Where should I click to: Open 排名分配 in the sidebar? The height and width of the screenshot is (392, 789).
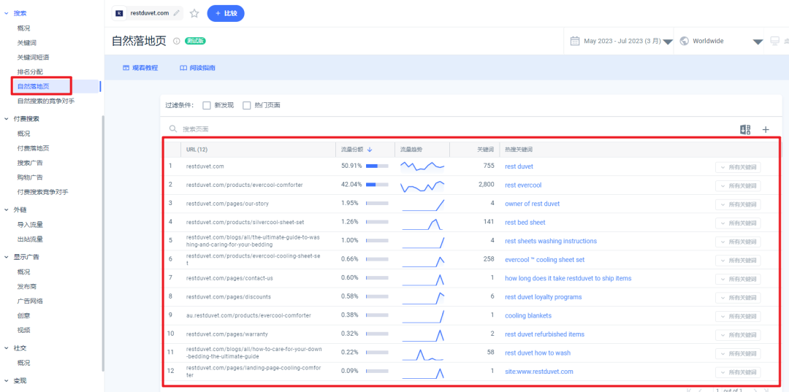click(30, 72)
